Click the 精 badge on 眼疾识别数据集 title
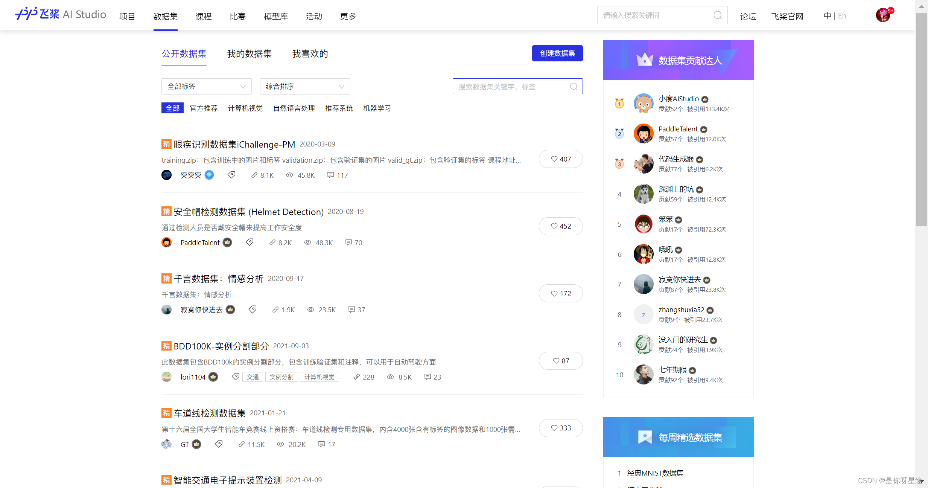 tap(166, 144)
